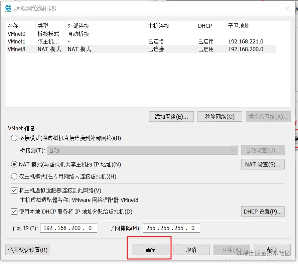This screenshot has height=264, width=298.
Task: Select 桥接模式 radio button
Action: (x=14, y=138)
